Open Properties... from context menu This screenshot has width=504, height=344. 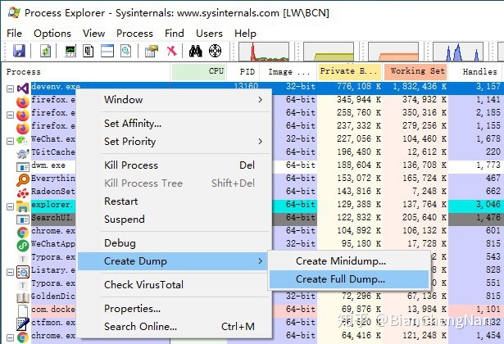pyautogui.click(x=174, y=308)
